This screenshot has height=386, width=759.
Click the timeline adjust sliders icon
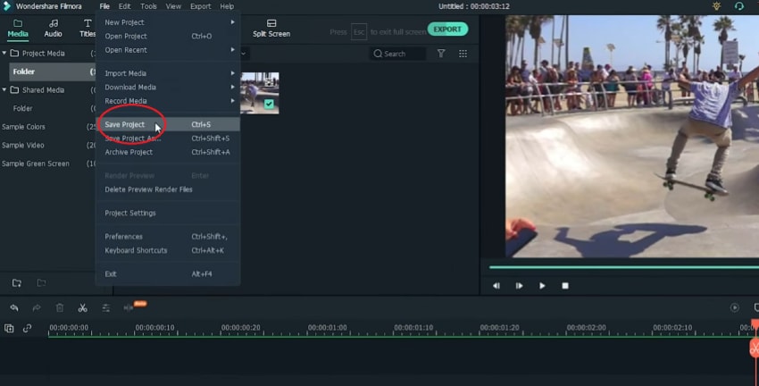(105, 308)
